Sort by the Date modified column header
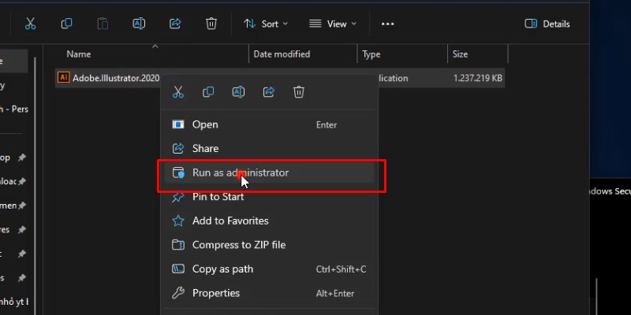 pyautogui.click(x=282, y=54)
